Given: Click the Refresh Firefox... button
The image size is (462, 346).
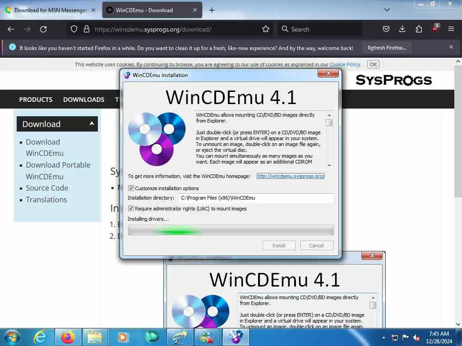Looking at the screenshot, I should click(x=387, y=48).
